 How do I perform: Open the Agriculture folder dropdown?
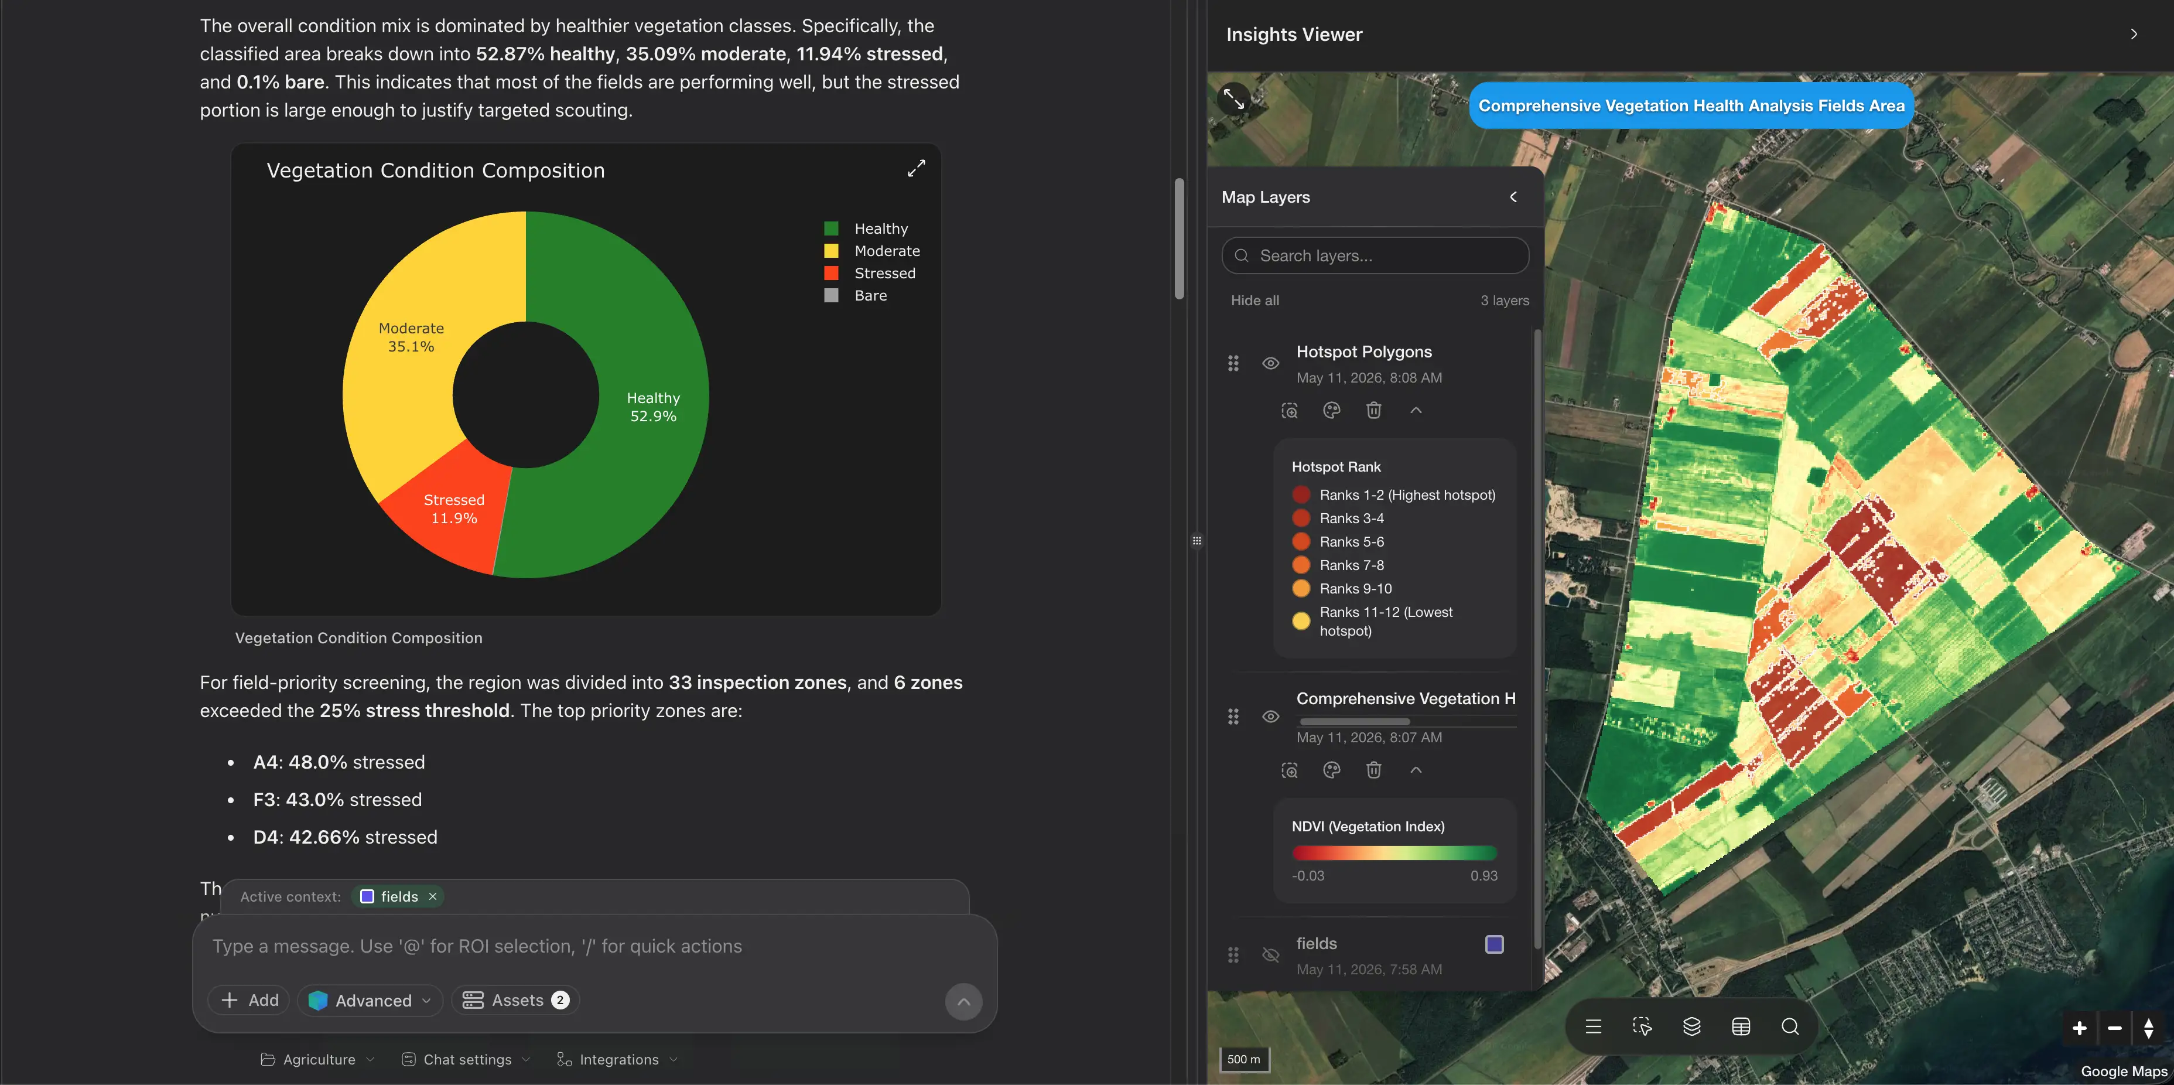[x=317, y=1060]
